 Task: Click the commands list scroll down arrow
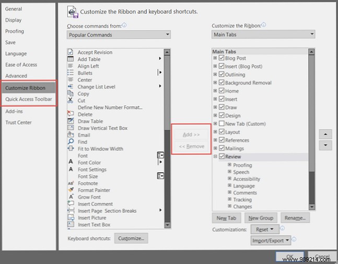pos(167,225)
